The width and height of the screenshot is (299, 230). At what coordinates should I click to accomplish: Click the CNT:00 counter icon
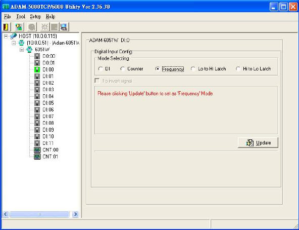click(37, 150)
